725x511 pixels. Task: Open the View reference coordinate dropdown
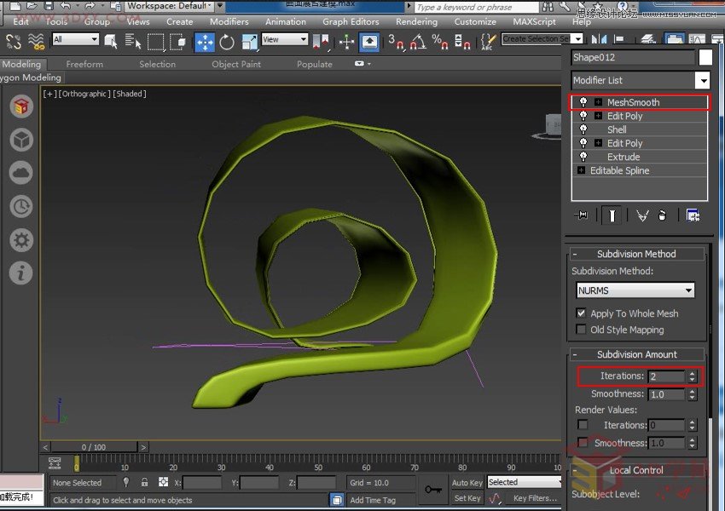(284, 39)
